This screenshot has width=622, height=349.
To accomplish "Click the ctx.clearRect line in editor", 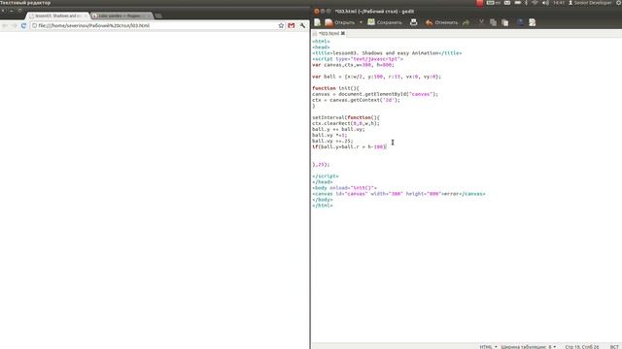I will click(346, 123).
